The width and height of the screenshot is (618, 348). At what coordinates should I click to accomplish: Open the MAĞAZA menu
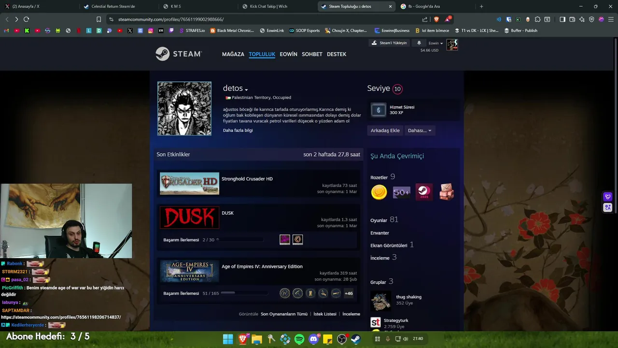(233, 54)
